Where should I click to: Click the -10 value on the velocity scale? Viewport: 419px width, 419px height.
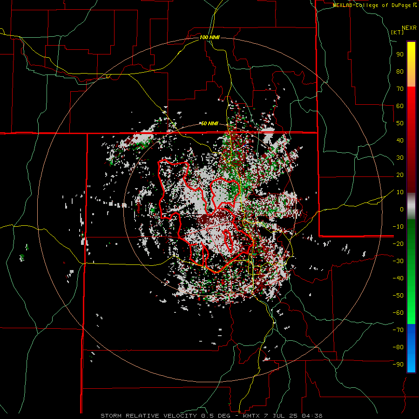click(x=398, y=227)
